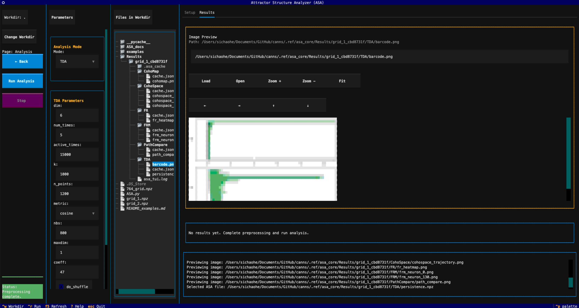The width and height of the screenshot is (579, 308).
Task: Click the file tree horizontal scrollbar
Action: 137,291
